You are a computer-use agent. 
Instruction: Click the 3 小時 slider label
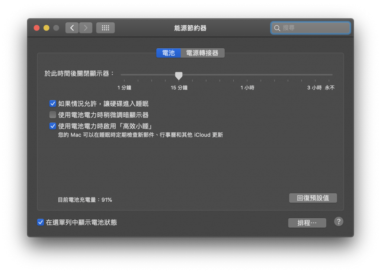[x=314, y=88]
